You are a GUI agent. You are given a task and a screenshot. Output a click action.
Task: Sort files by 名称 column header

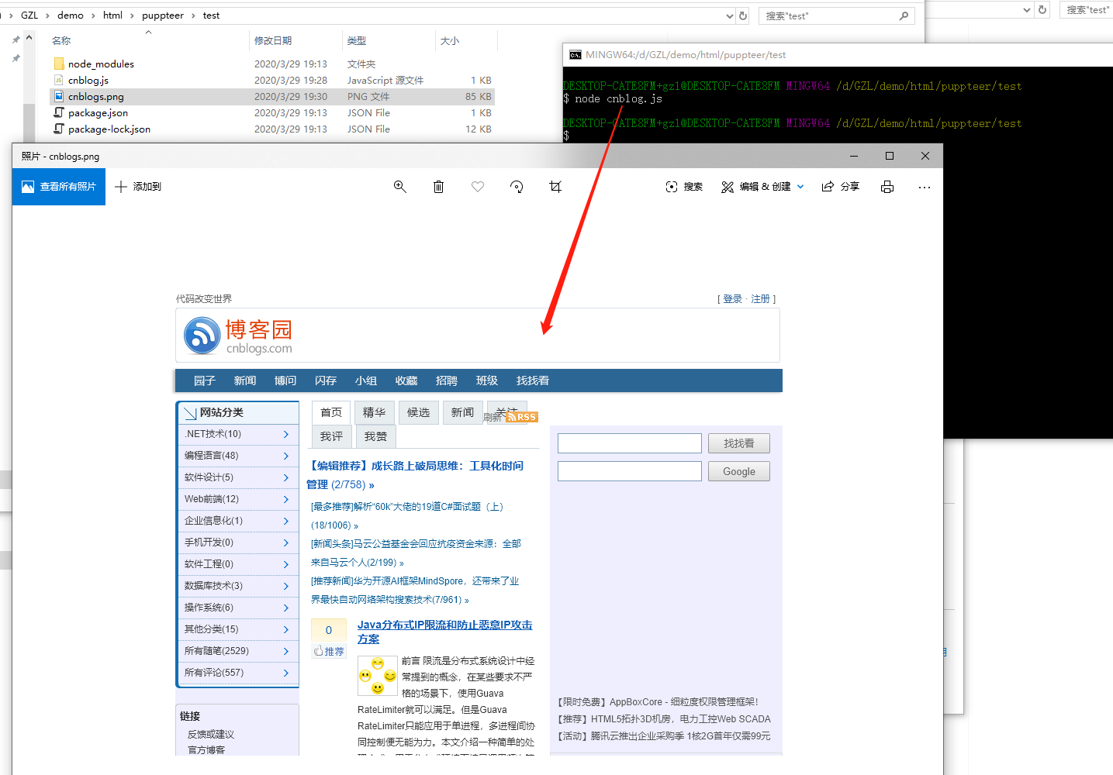click(61, 40)
